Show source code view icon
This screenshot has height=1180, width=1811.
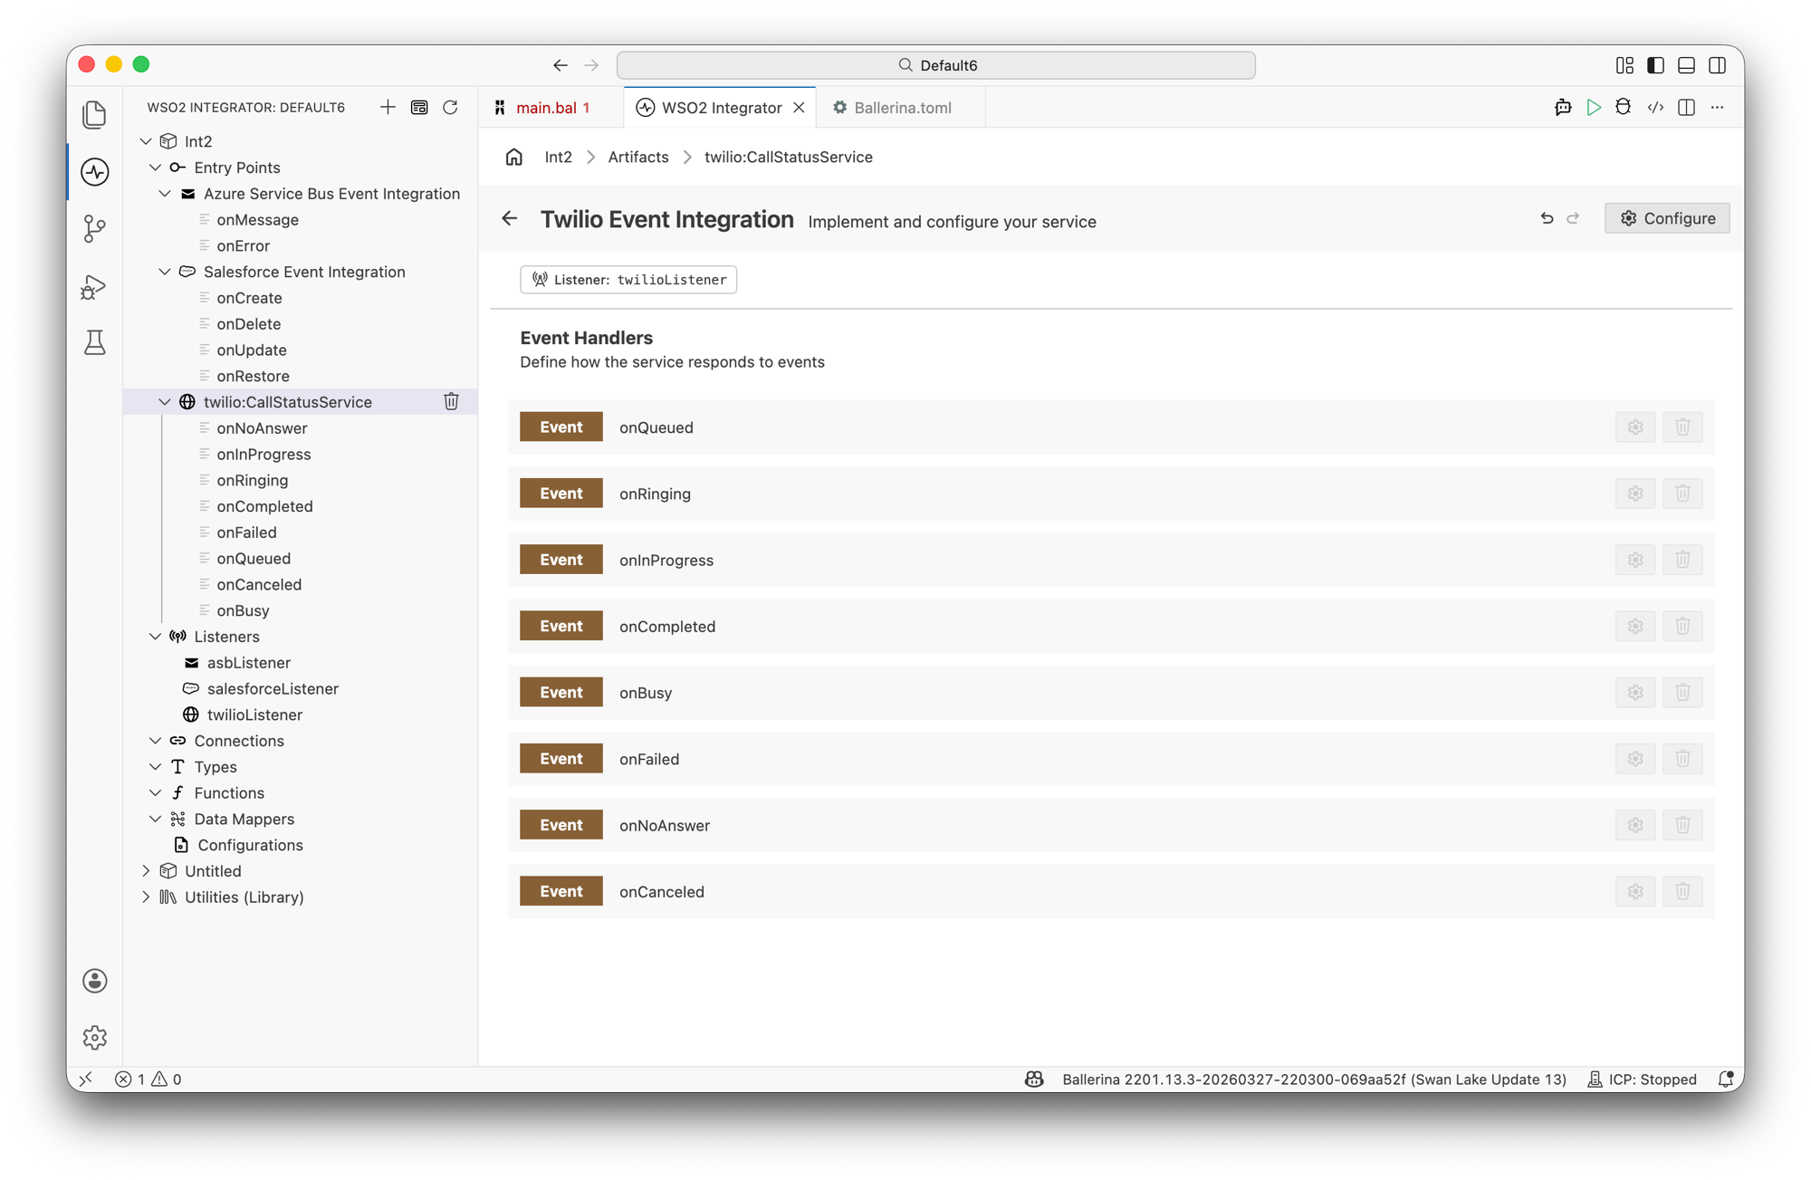[x=1655, y=107]
